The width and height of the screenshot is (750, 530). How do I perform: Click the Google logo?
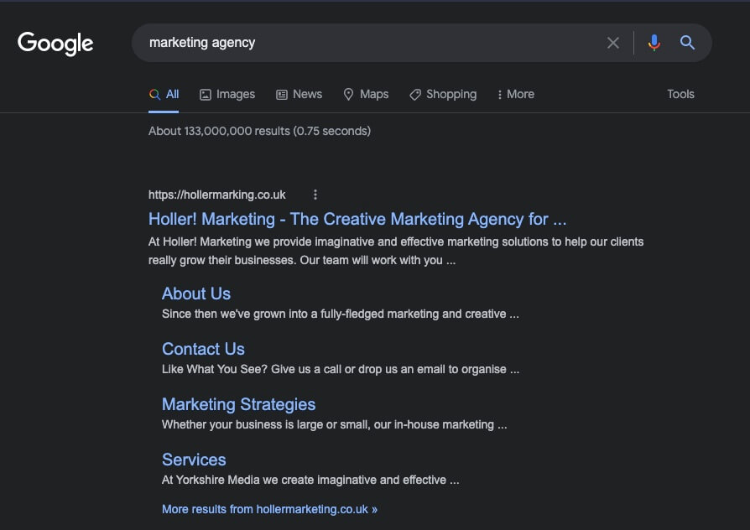[x=55, y=44]
